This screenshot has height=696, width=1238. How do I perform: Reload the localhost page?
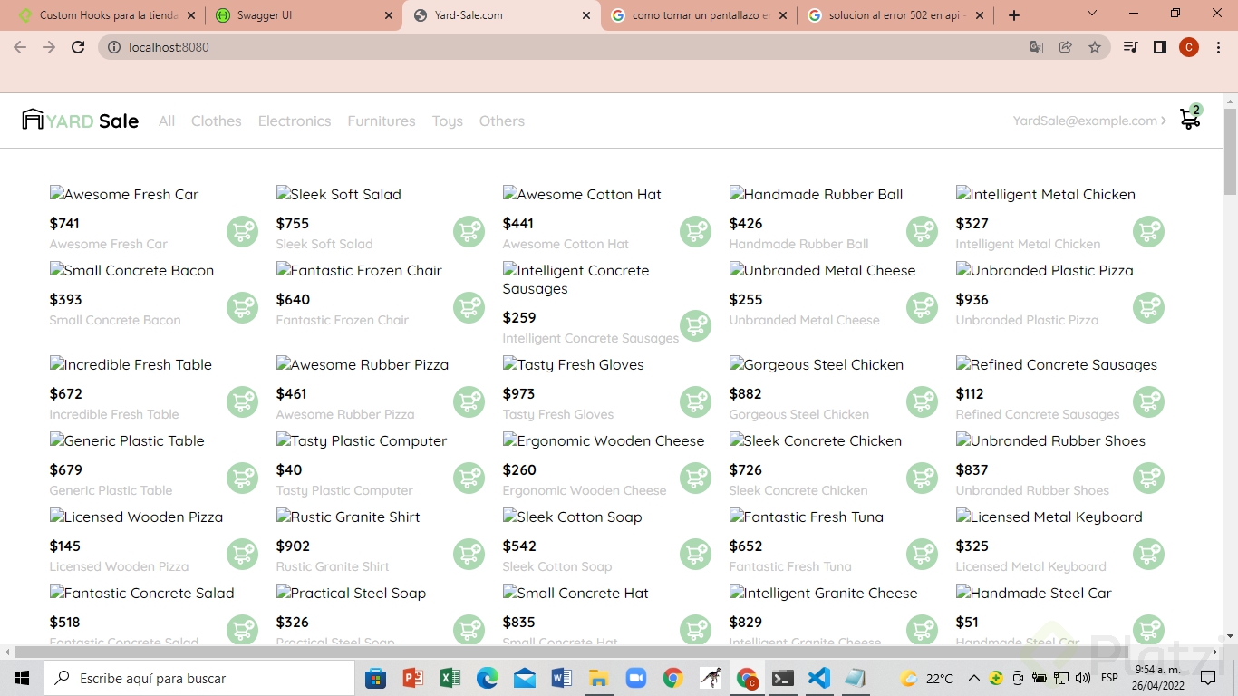coord(78,47)
